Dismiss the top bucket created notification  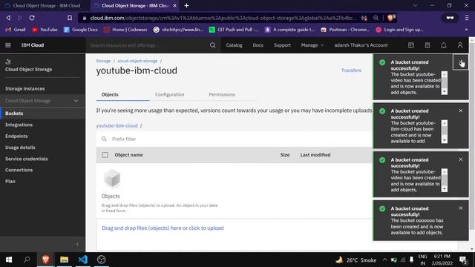click(x=460, y=62)
